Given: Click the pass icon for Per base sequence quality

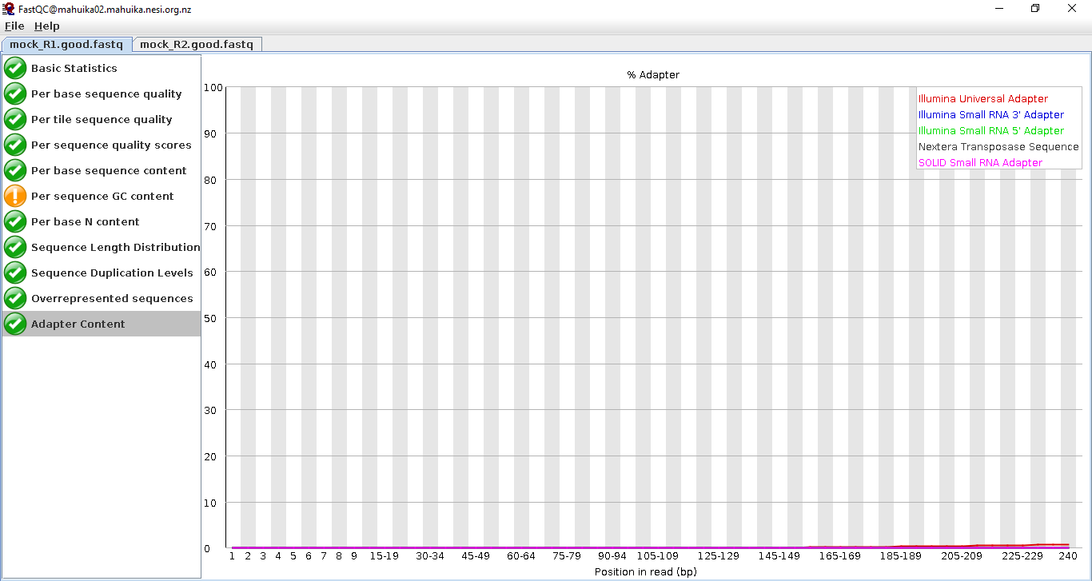Looking at the screenshot, I should 15,94.
